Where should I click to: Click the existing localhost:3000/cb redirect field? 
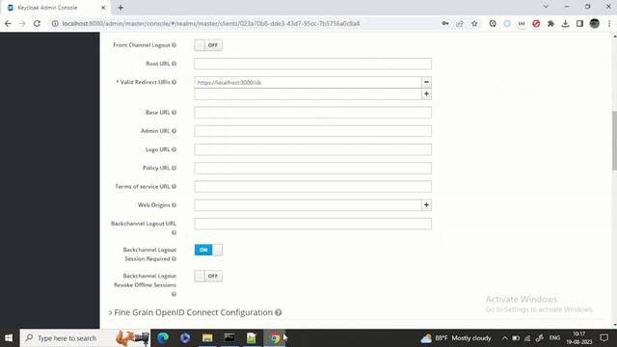(x=308, y=82)
